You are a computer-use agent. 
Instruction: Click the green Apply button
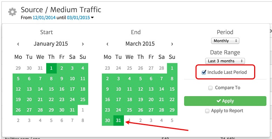[225, 101]
